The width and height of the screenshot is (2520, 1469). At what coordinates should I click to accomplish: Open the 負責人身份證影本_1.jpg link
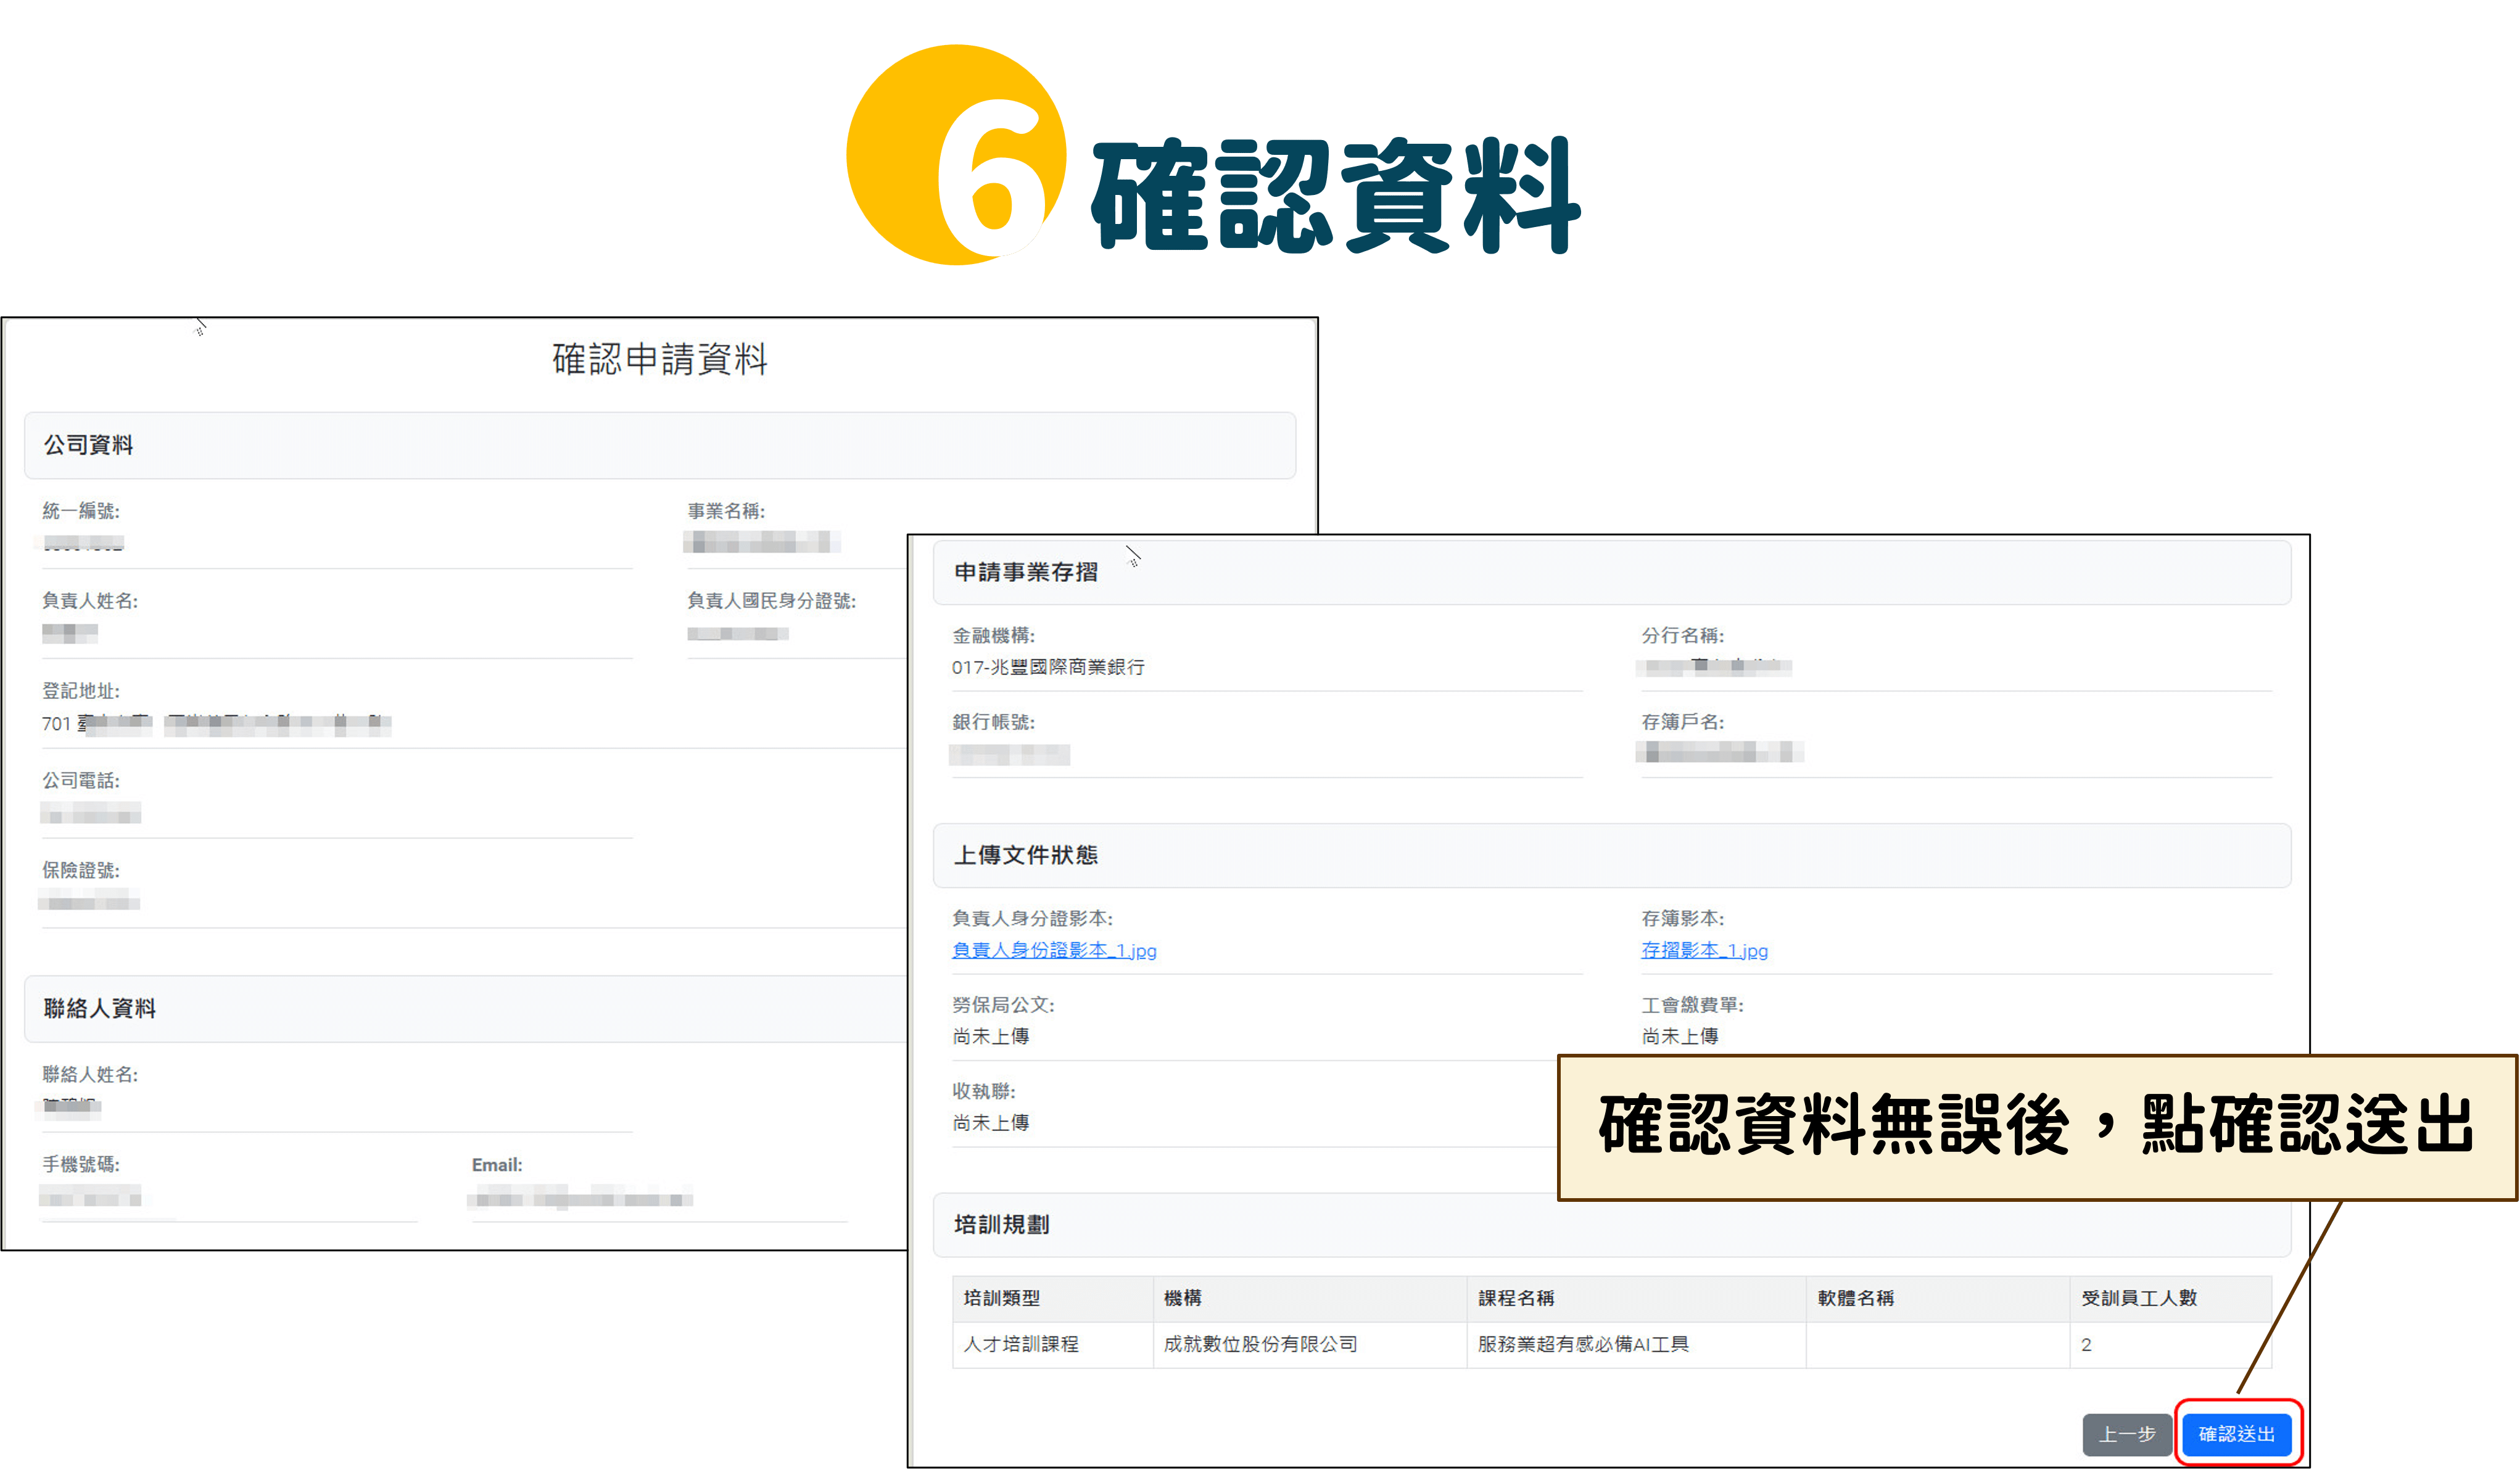coord(1054,950)
